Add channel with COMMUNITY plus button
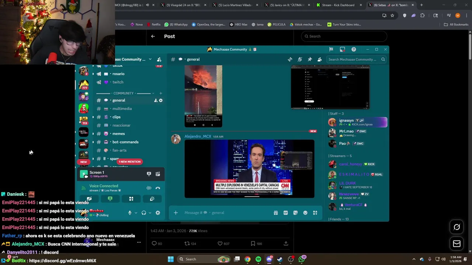 pyautogui.click(x=160, y=93)
